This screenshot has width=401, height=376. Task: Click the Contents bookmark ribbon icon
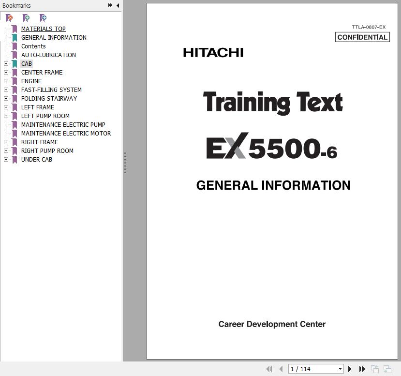tap(15, 46)
